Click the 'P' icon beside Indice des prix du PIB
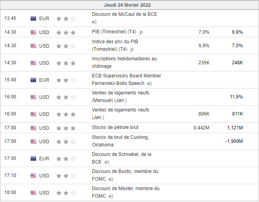 (132, 50)
